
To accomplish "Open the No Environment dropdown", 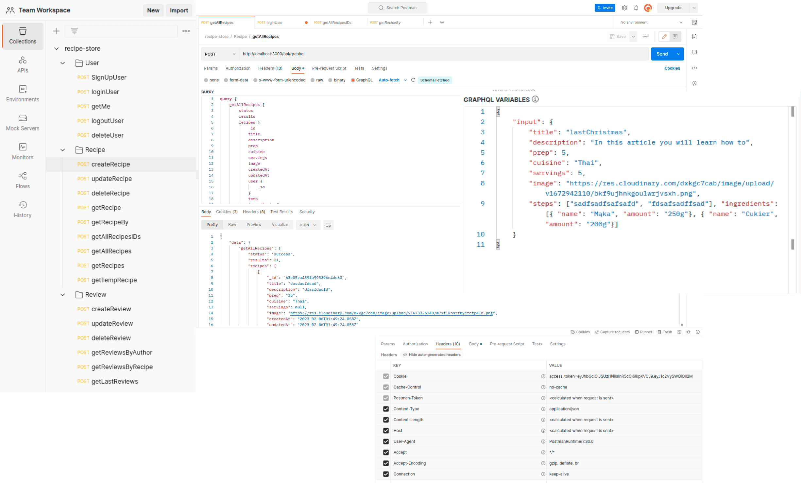I will (651, 22).
